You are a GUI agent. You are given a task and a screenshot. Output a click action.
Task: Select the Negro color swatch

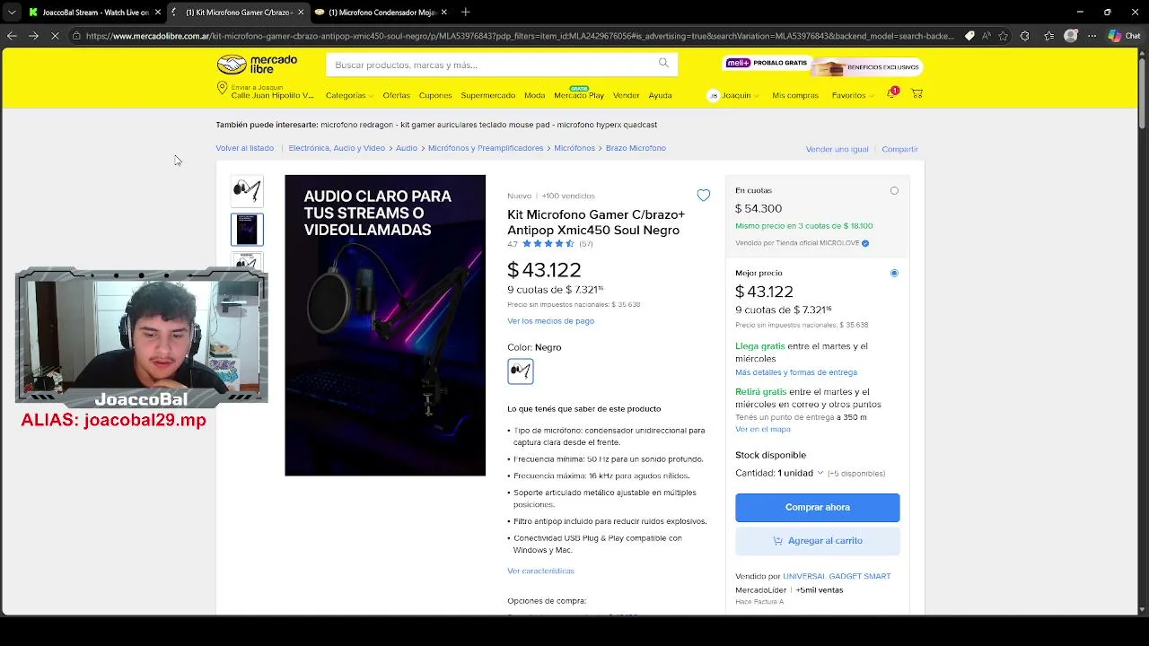point(521,371)
